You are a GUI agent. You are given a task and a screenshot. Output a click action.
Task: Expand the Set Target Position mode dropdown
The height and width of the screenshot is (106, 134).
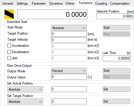[x=25, y=102]
